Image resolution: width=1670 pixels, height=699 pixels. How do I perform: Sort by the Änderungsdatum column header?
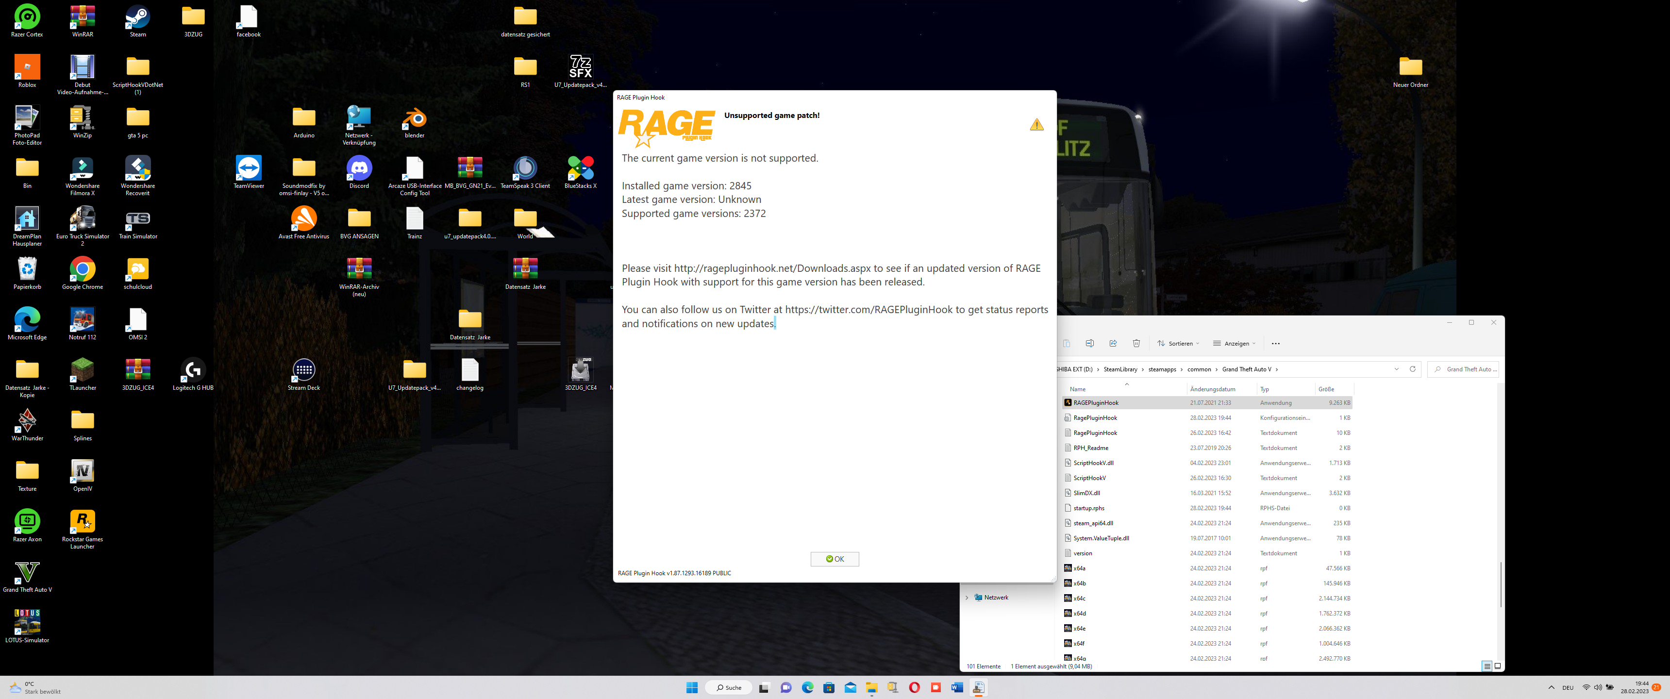pyautogui.click(x=1212, y=389)
